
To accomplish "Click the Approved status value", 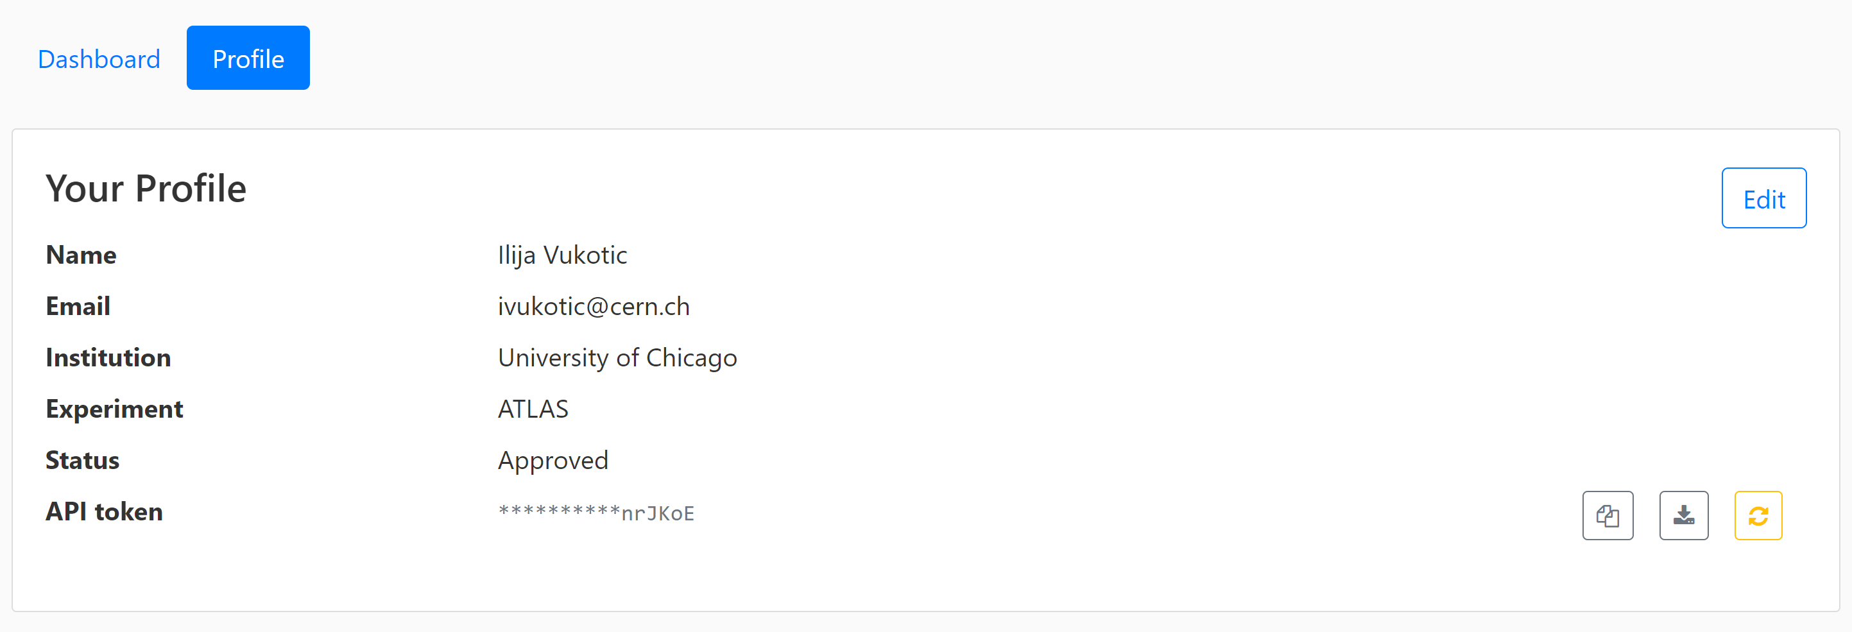I will pyautogui.click(x=553, y=460).
